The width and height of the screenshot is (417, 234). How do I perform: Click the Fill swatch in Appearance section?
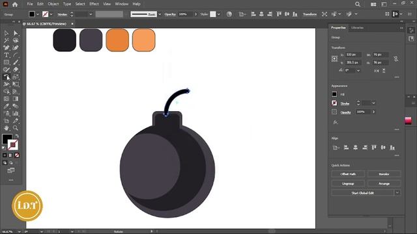[x=334, y=94]
